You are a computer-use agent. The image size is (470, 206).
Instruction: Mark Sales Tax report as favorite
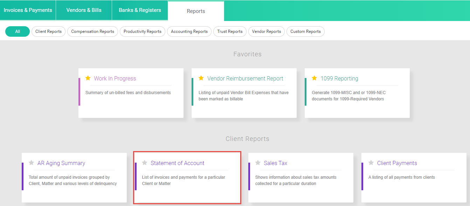(x=258, y=163)
